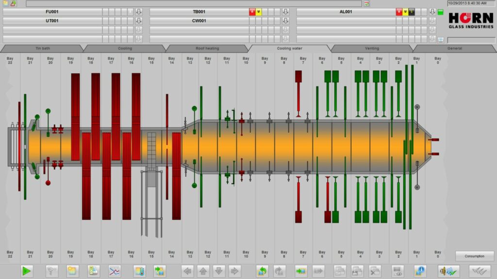This screenshot has width=497, height=279.
Task: Navigate up with the up arrow icon
Action: [x=203, y=271]
